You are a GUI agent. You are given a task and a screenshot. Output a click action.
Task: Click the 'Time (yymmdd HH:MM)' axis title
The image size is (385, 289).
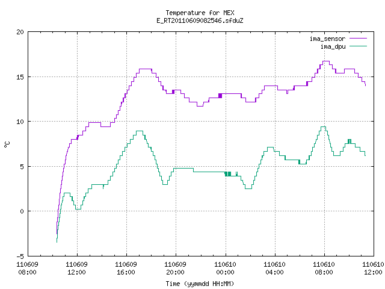[x=200, y=284]
